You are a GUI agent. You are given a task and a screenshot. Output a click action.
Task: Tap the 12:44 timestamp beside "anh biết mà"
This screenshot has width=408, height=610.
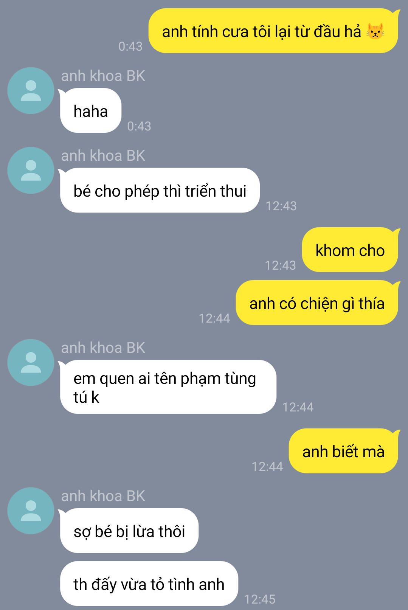coord(267,466)
